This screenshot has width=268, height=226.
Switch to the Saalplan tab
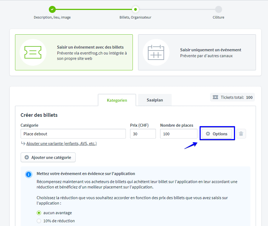tap(155, 100)
